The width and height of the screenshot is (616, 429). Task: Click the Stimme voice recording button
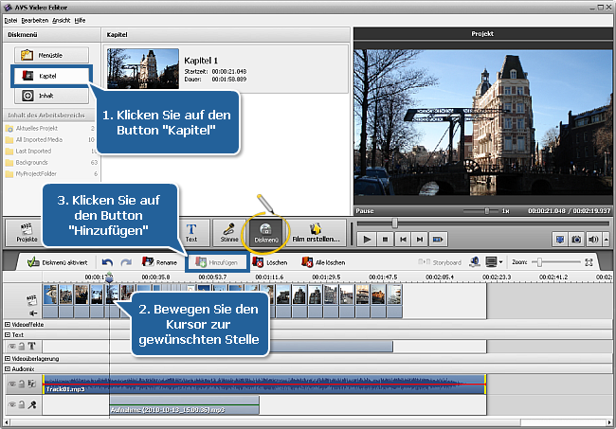pyautogui.click(x=227, y=233)
